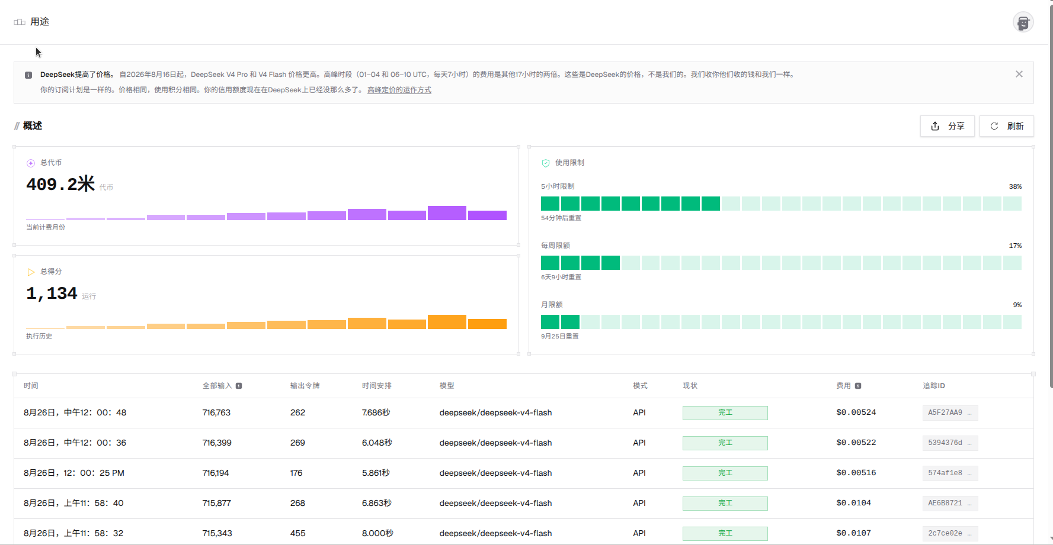This screenshot has height=545, width=1053.
Task: Click the info icon next to 费用
Action: 858,386
